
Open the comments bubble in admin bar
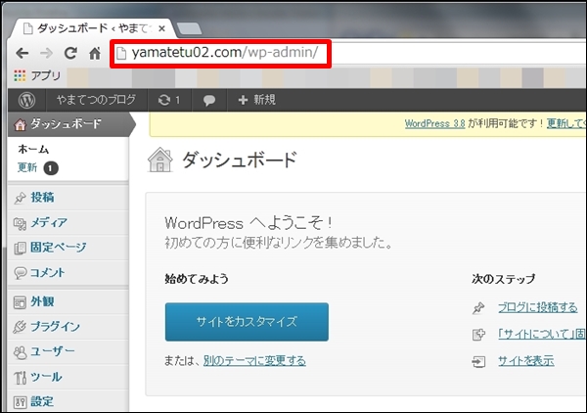209,100
